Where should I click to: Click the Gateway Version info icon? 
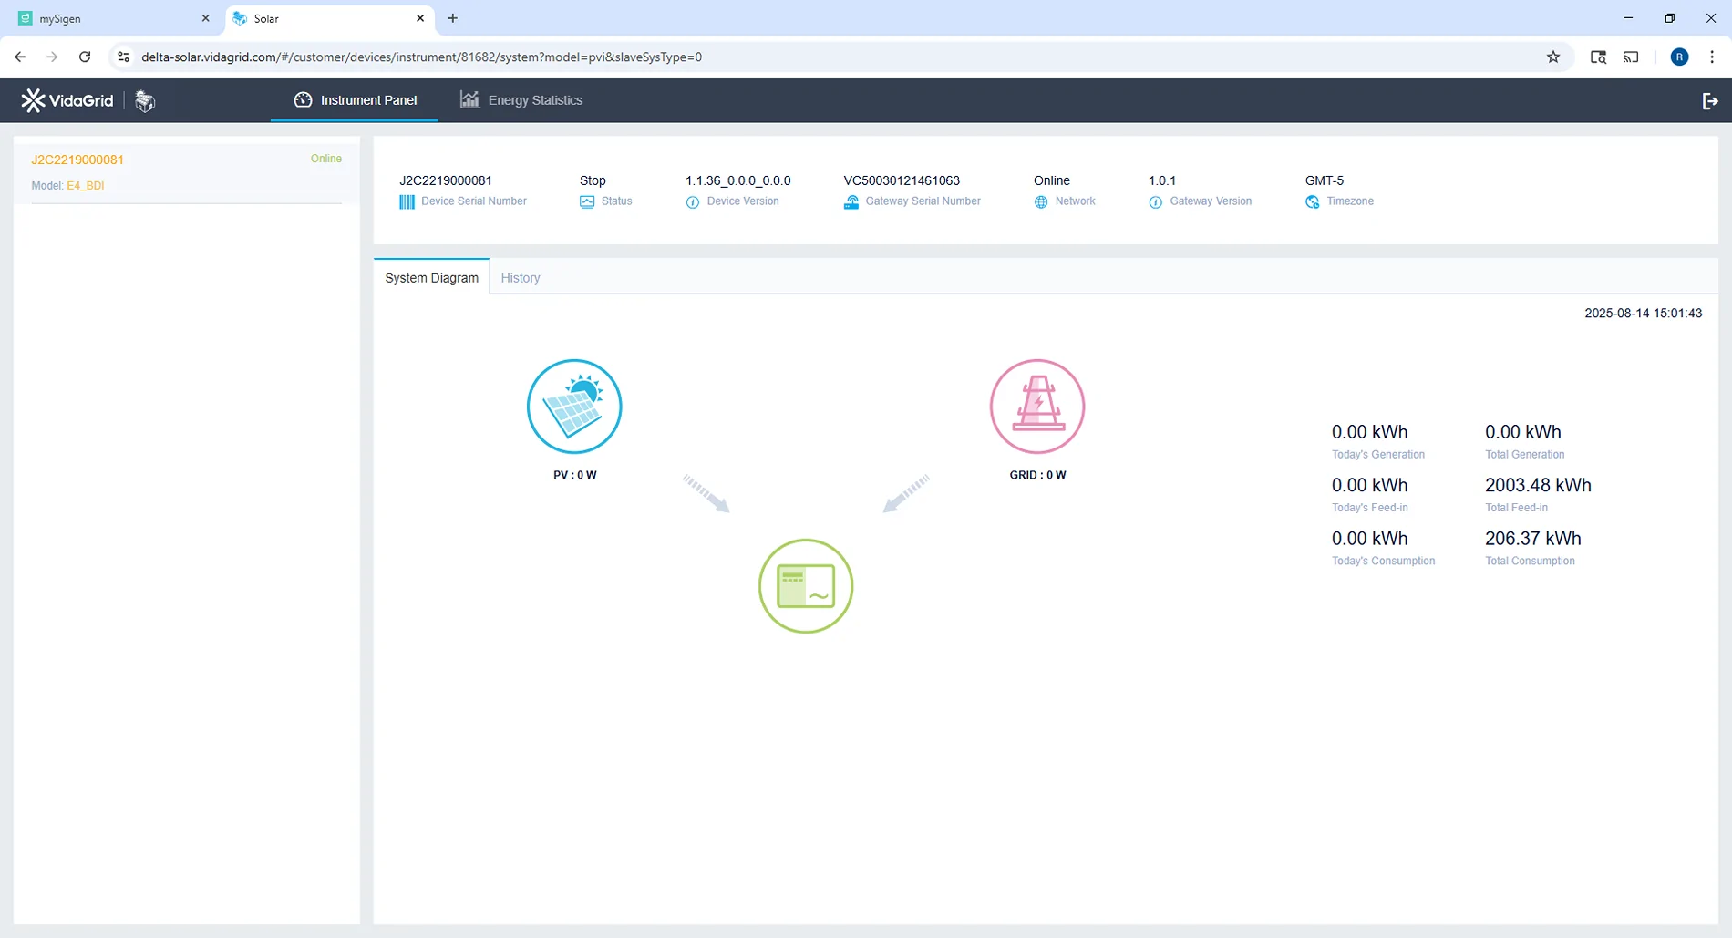pos(1156,202)
